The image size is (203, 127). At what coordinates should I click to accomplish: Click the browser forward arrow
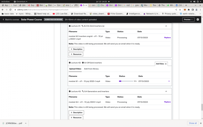(x=6, y=9)
